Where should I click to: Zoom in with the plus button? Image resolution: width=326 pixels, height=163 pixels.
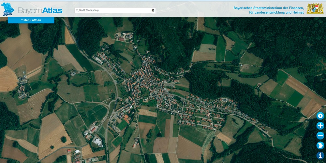coord(320,126)
